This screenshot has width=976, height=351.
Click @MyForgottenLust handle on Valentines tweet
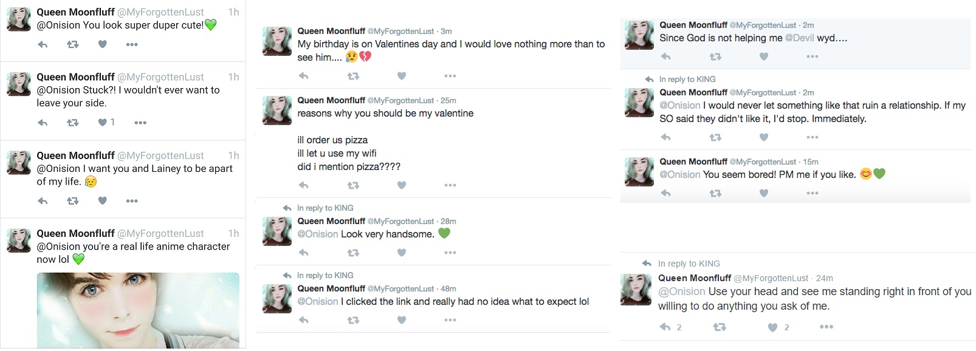[400, 31]
